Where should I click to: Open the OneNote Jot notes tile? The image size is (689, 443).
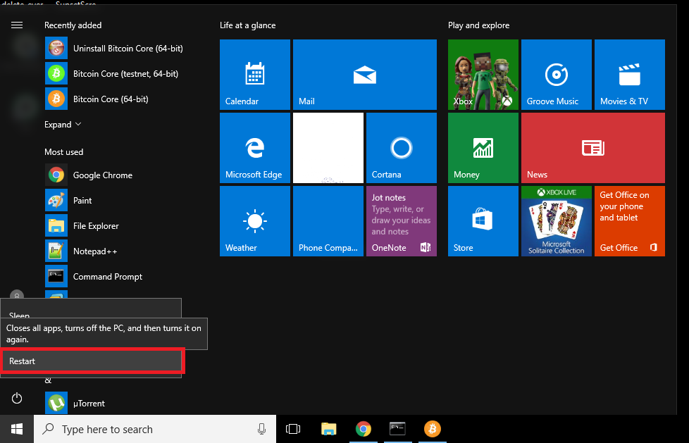[401, 221]
